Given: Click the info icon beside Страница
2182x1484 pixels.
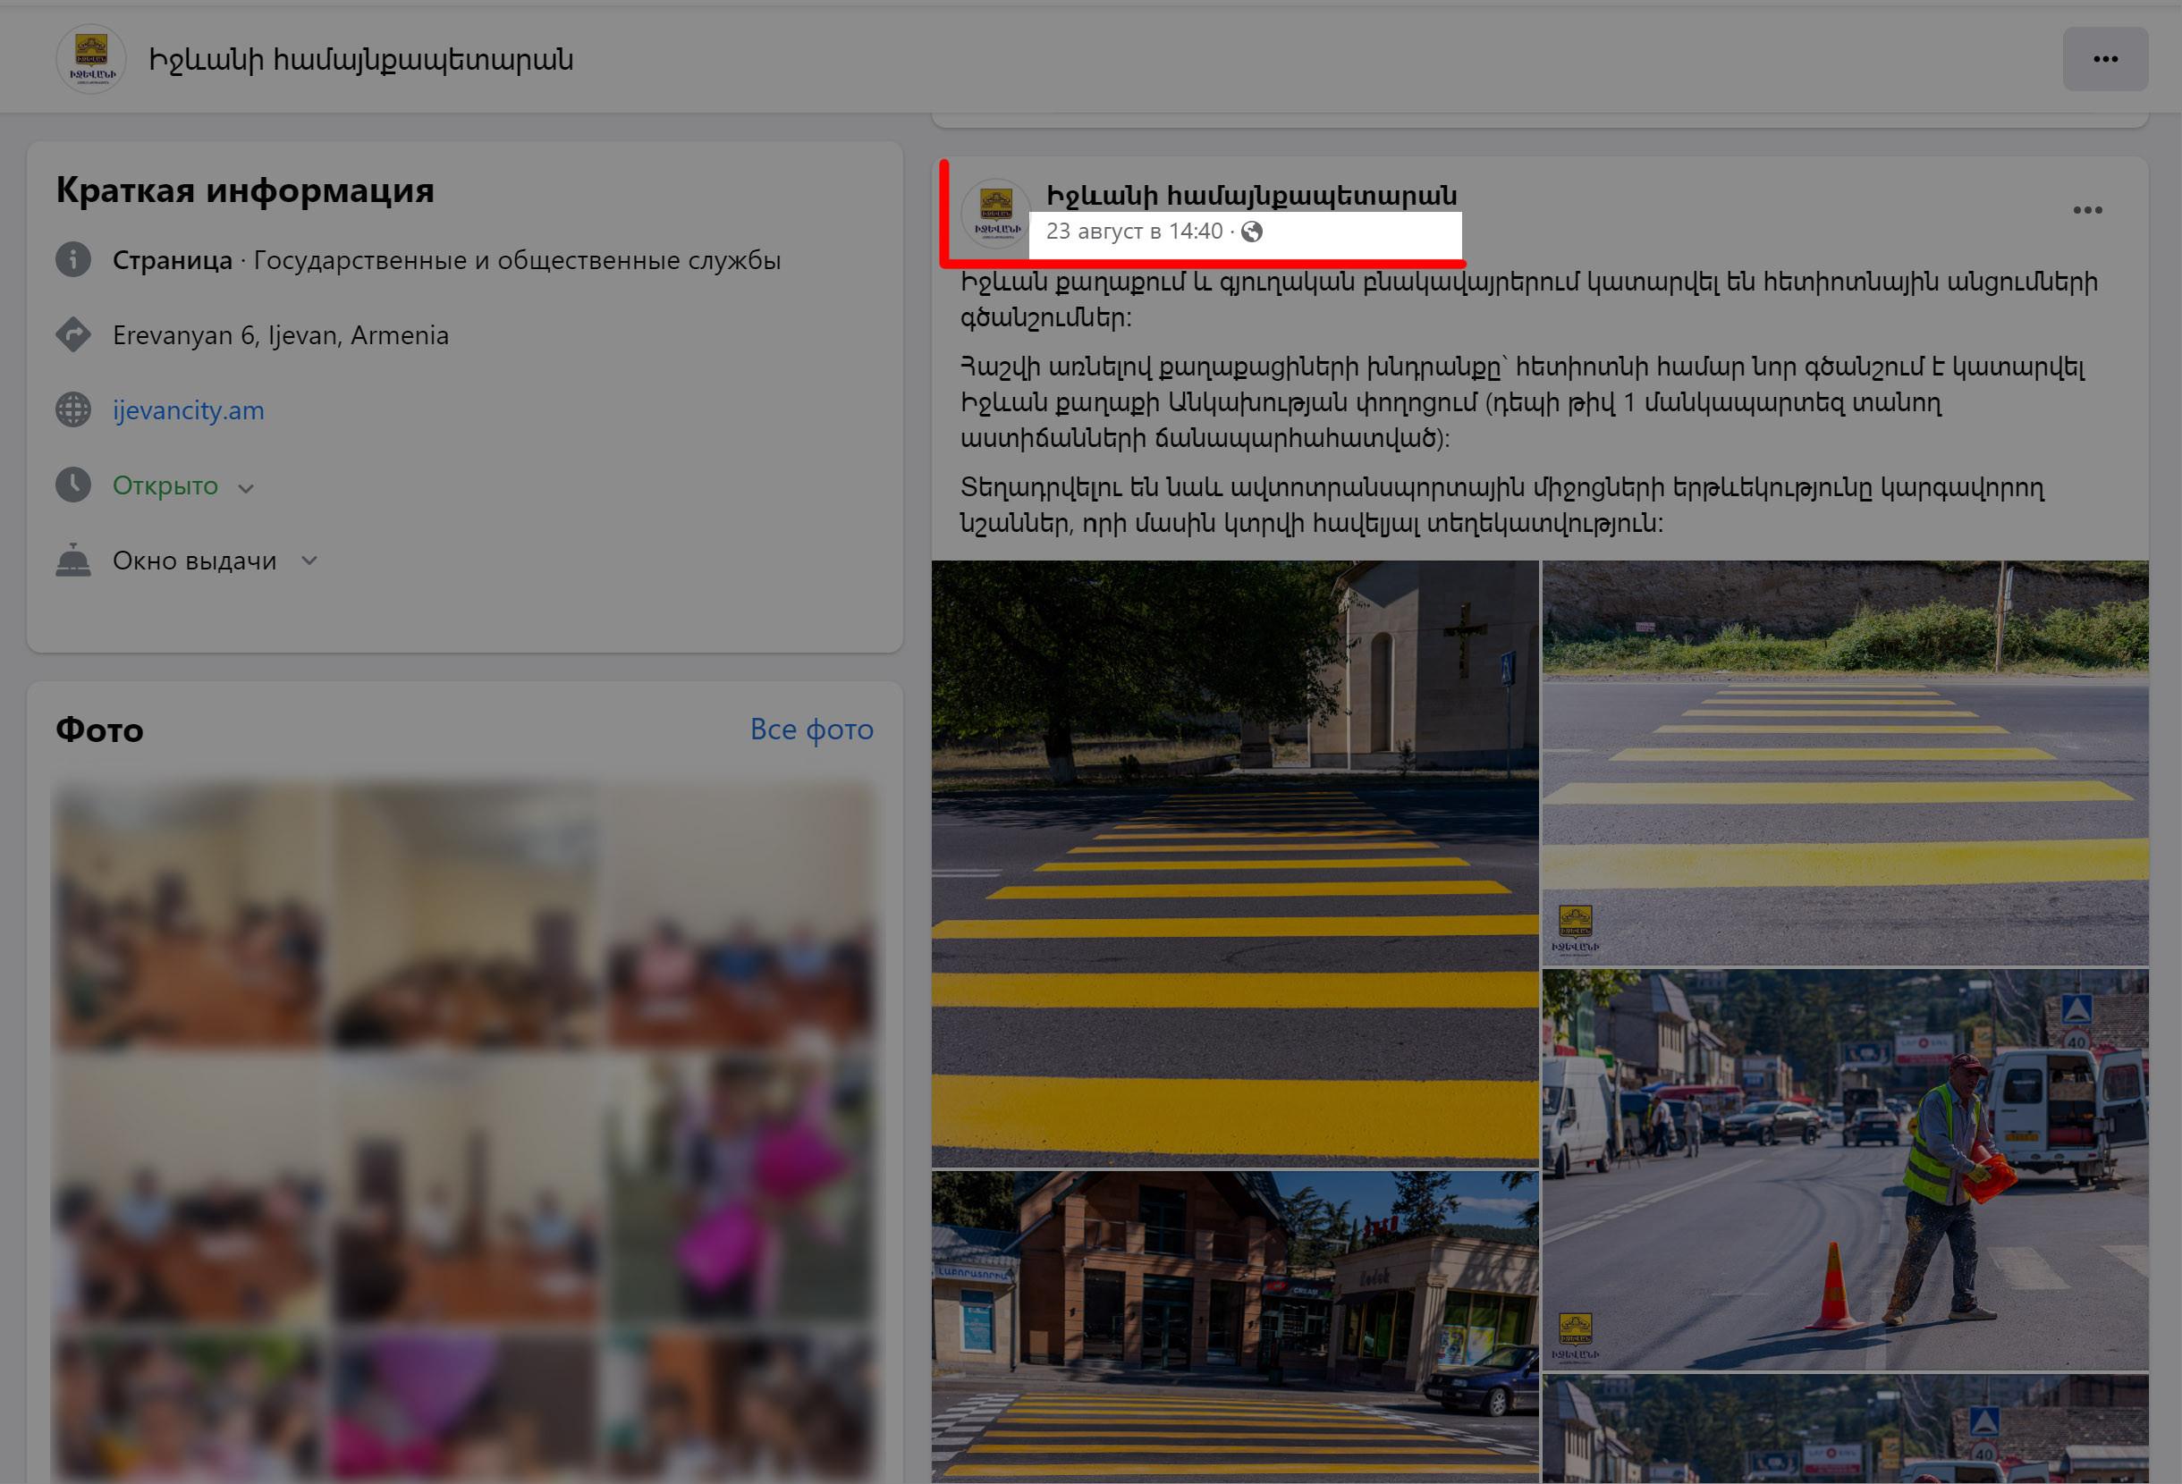Looking at the screenshot, I should (73, 260).
